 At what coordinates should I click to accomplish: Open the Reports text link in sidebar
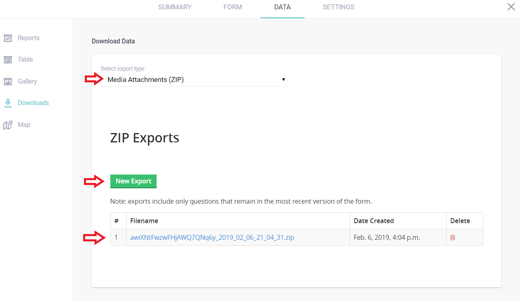point(29,38)
